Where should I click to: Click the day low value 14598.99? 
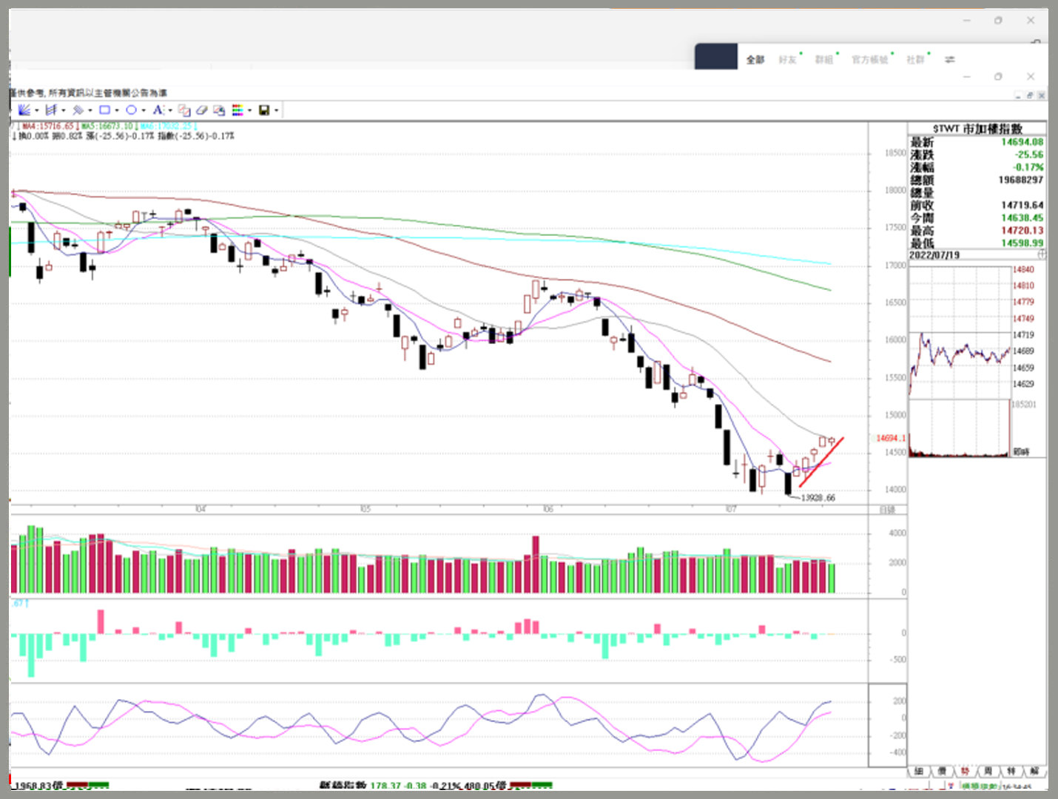coord(1022,243)
